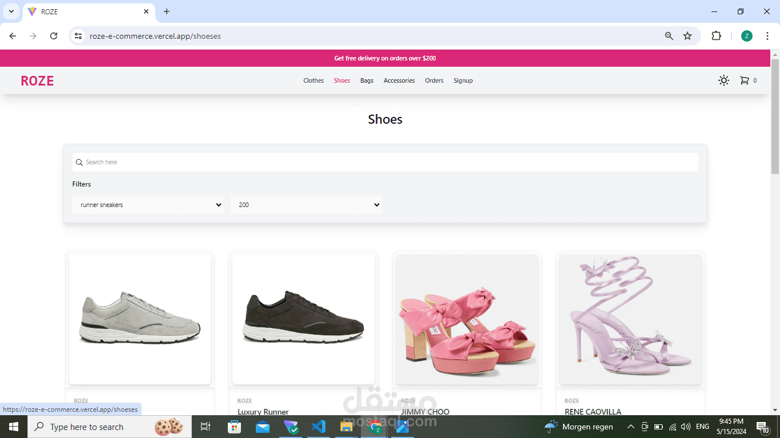Click the page vertical scrollbar thumb
This screenshot has height=438, width=780.
(775, 116)
